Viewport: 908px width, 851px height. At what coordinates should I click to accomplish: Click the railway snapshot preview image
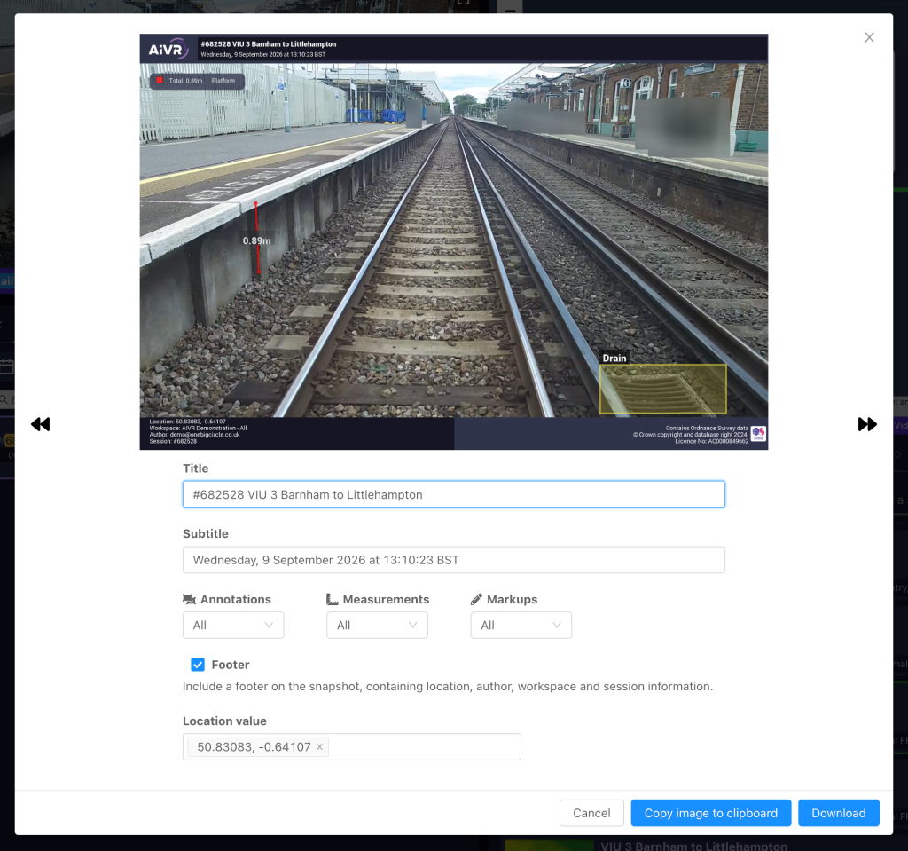454,241
